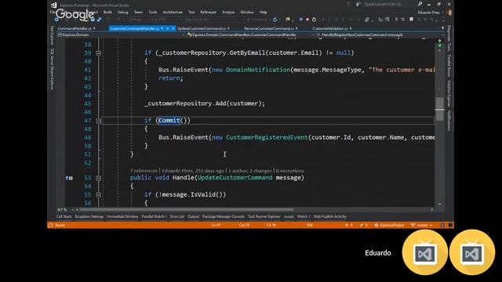Click the rightmost Visual Studio participant tile
Viewport: 502px width, 282px height.
pyautogui.click(x=472, y=252)
